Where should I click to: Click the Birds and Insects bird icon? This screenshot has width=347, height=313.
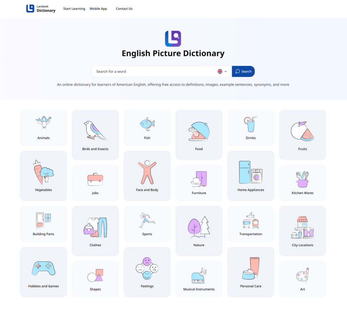point(95,131)
